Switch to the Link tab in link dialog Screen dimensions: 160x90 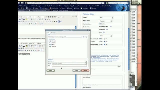coord(48,33)
